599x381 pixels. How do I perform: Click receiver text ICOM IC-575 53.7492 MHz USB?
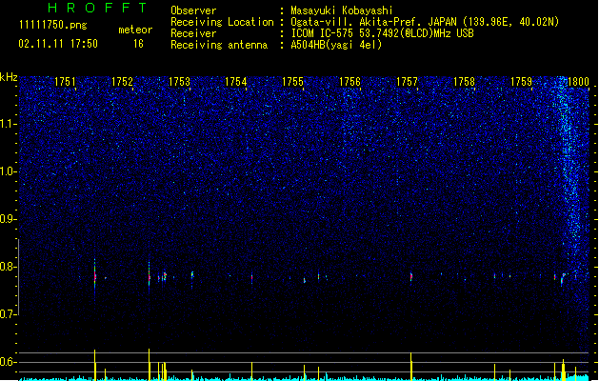[x=383, y=33]
